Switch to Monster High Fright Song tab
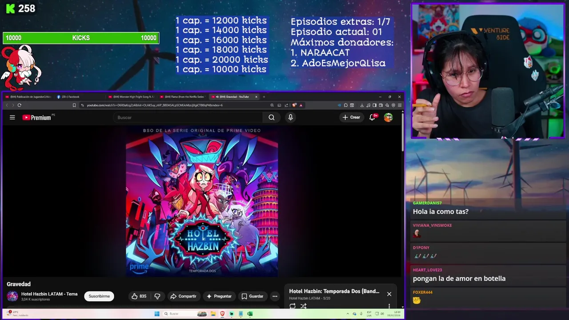 tap(132, 96)
